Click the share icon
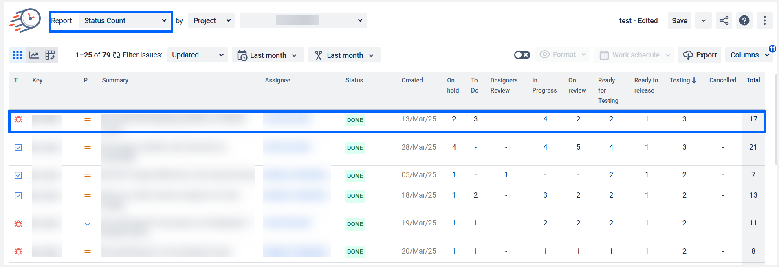Viewport: 779px width, 267px height. click(x=724, y=20)
